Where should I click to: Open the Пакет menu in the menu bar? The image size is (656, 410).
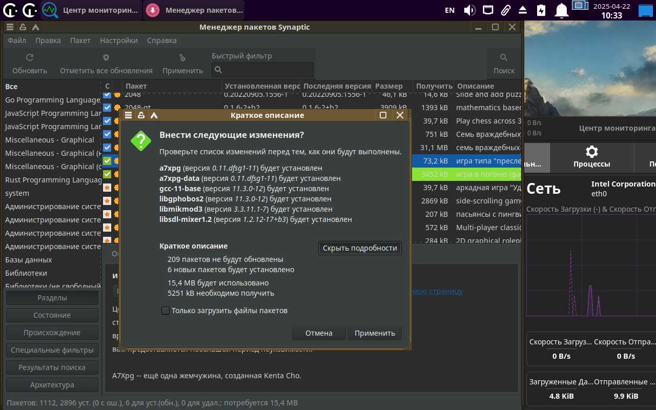coord(80,40)
